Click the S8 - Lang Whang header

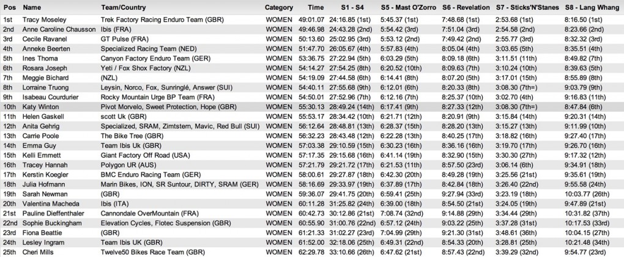(x=592, y=8)
